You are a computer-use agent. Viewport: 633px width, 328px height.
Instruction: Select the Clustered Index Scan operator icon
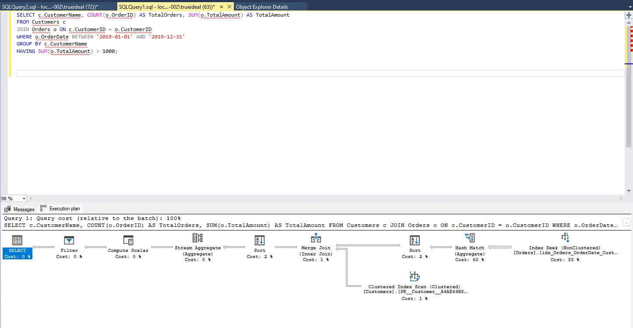click(415, 276)
